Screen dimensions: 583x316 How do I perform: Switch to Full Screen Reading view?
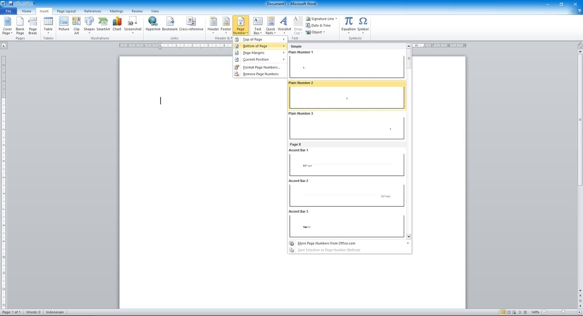508,312
